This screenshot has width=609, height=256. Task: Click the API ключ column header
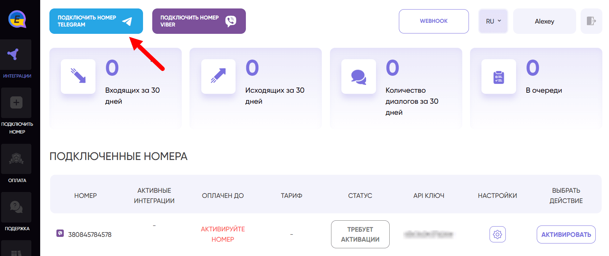pyautogui.click(x=429, y=196)
